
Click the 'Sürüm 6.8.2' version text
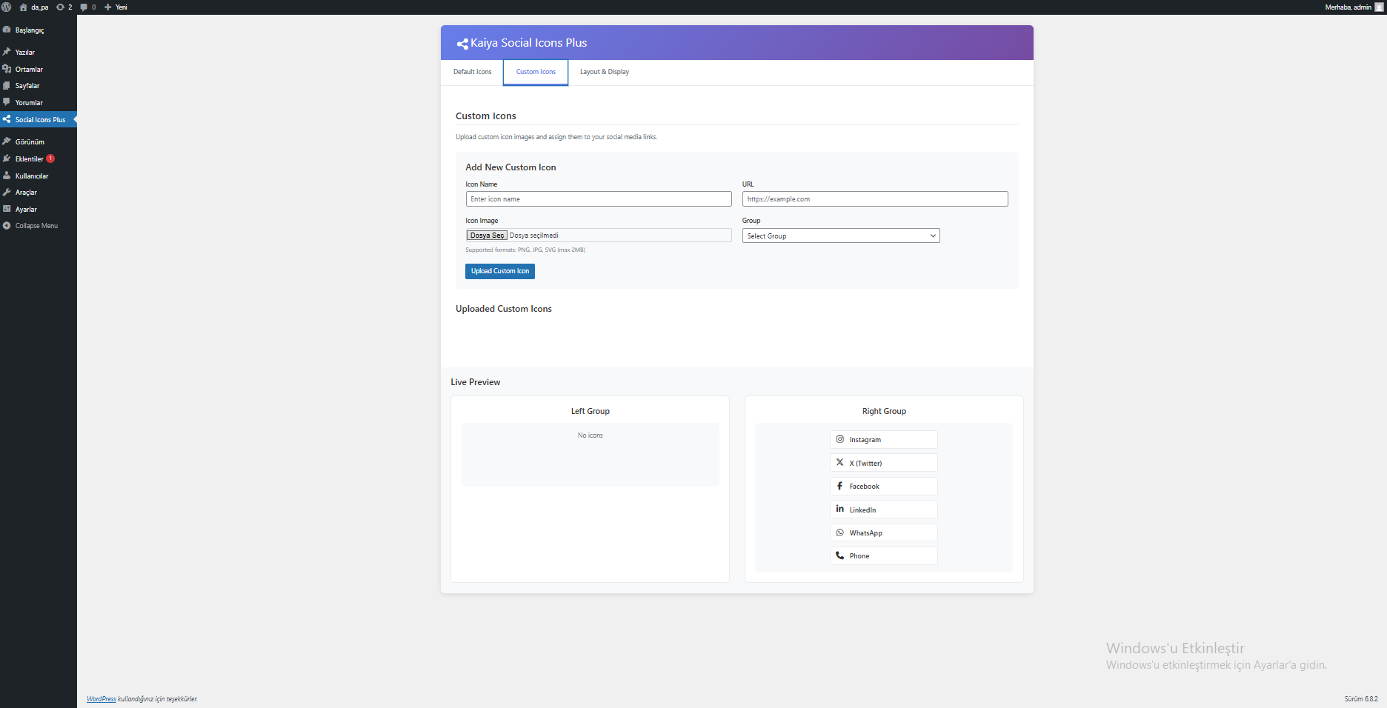click(1361, 699)
